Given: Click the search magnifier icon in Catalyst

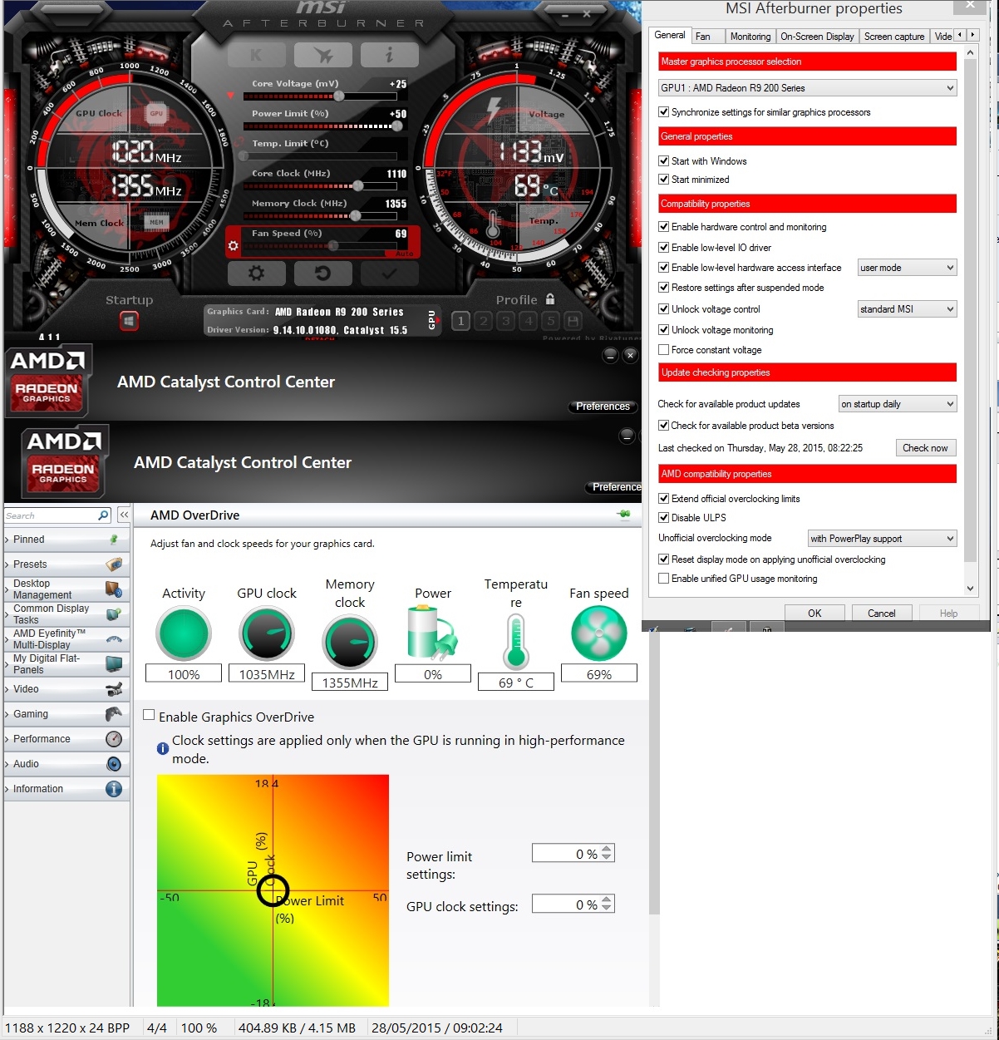Looking at the screenshot, I should coord(103,515).
